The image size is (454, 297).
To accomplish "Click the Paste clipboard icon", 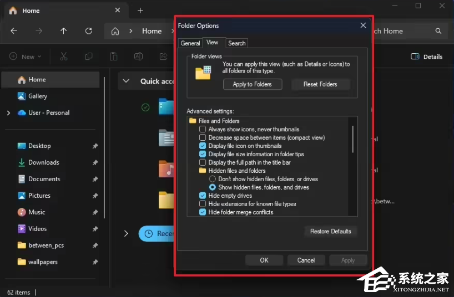I will pos(113,57).
